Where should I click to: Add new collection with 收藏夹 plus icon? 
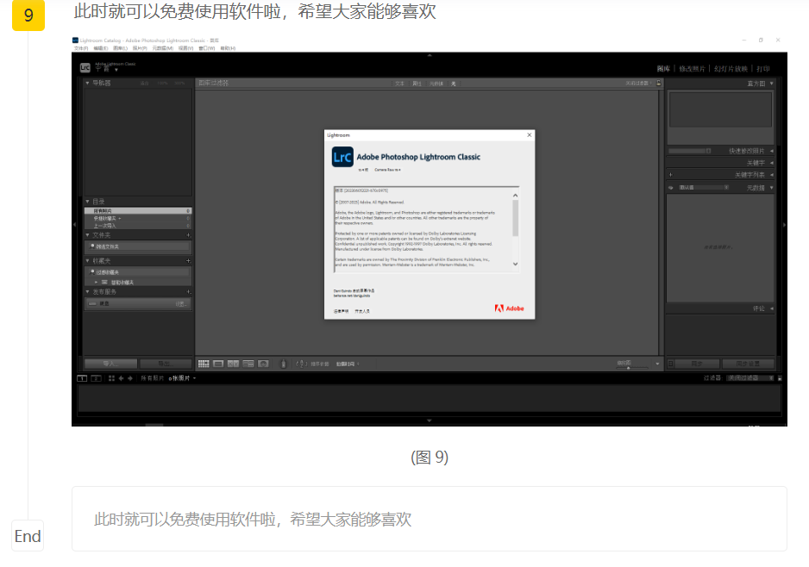188,261
